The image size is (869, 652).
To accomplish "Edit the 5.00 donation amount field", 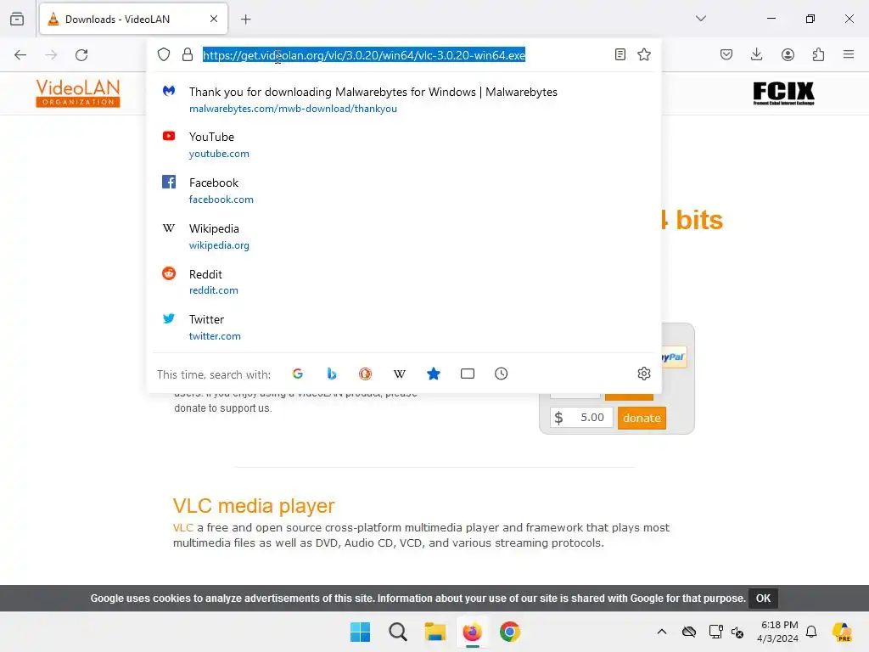I will click(x=581, y=418).
